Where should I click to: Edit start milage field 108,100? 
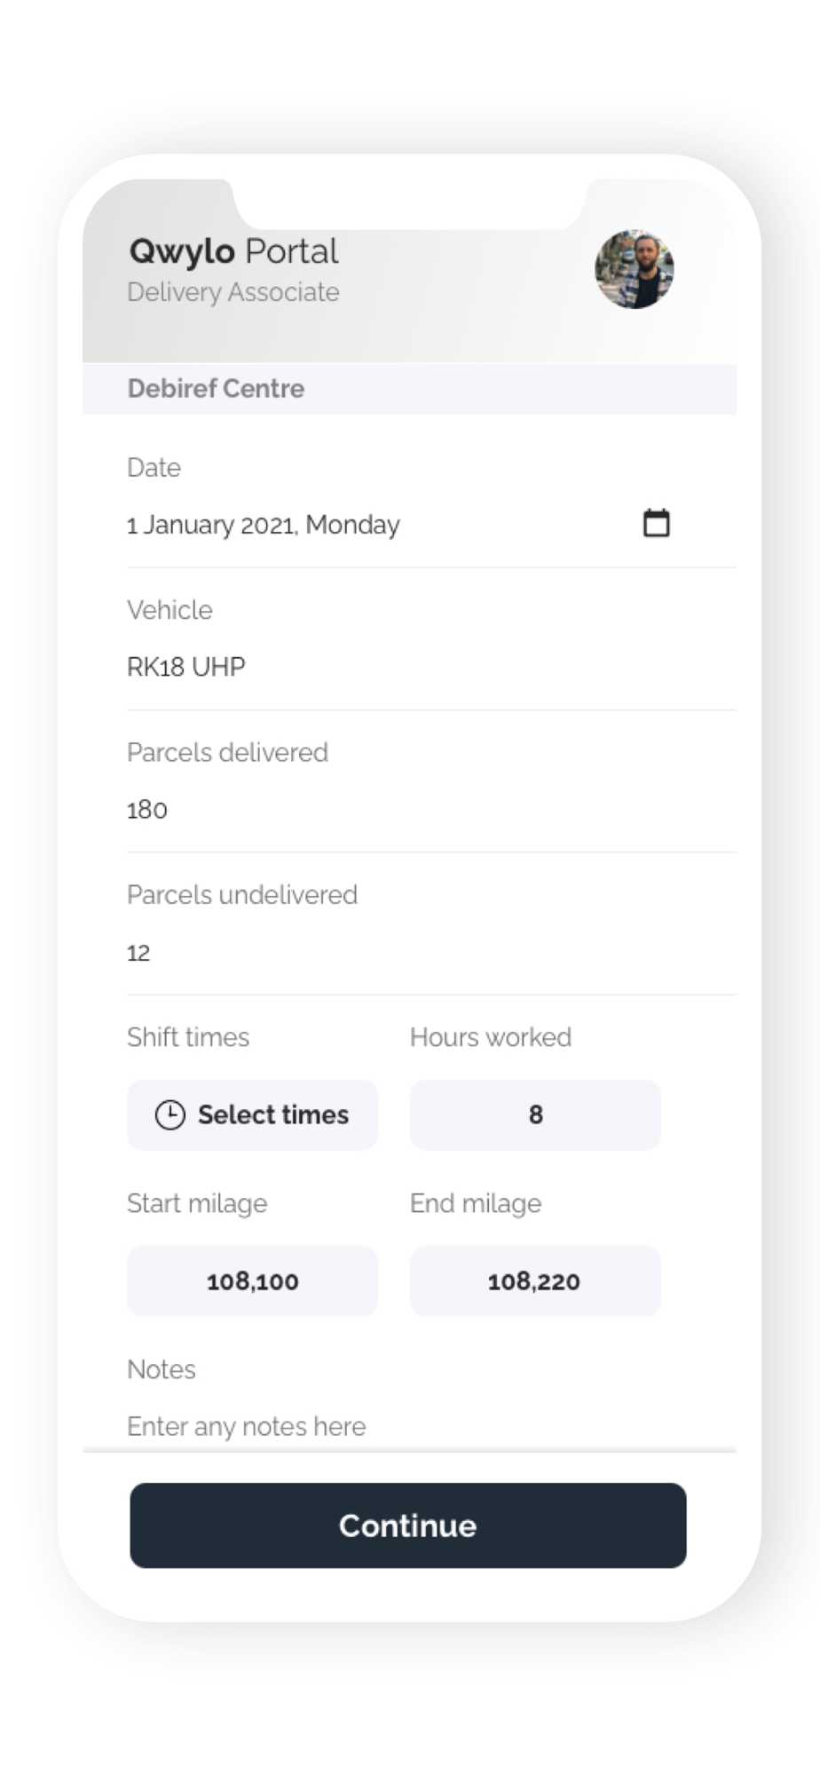click(x=252, y=1280)
